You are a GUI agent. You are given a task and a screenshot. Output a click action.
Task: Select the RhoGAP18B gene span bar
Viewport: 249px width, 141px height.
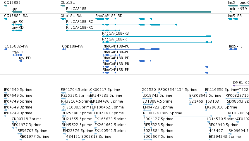[x=138, y=12]
